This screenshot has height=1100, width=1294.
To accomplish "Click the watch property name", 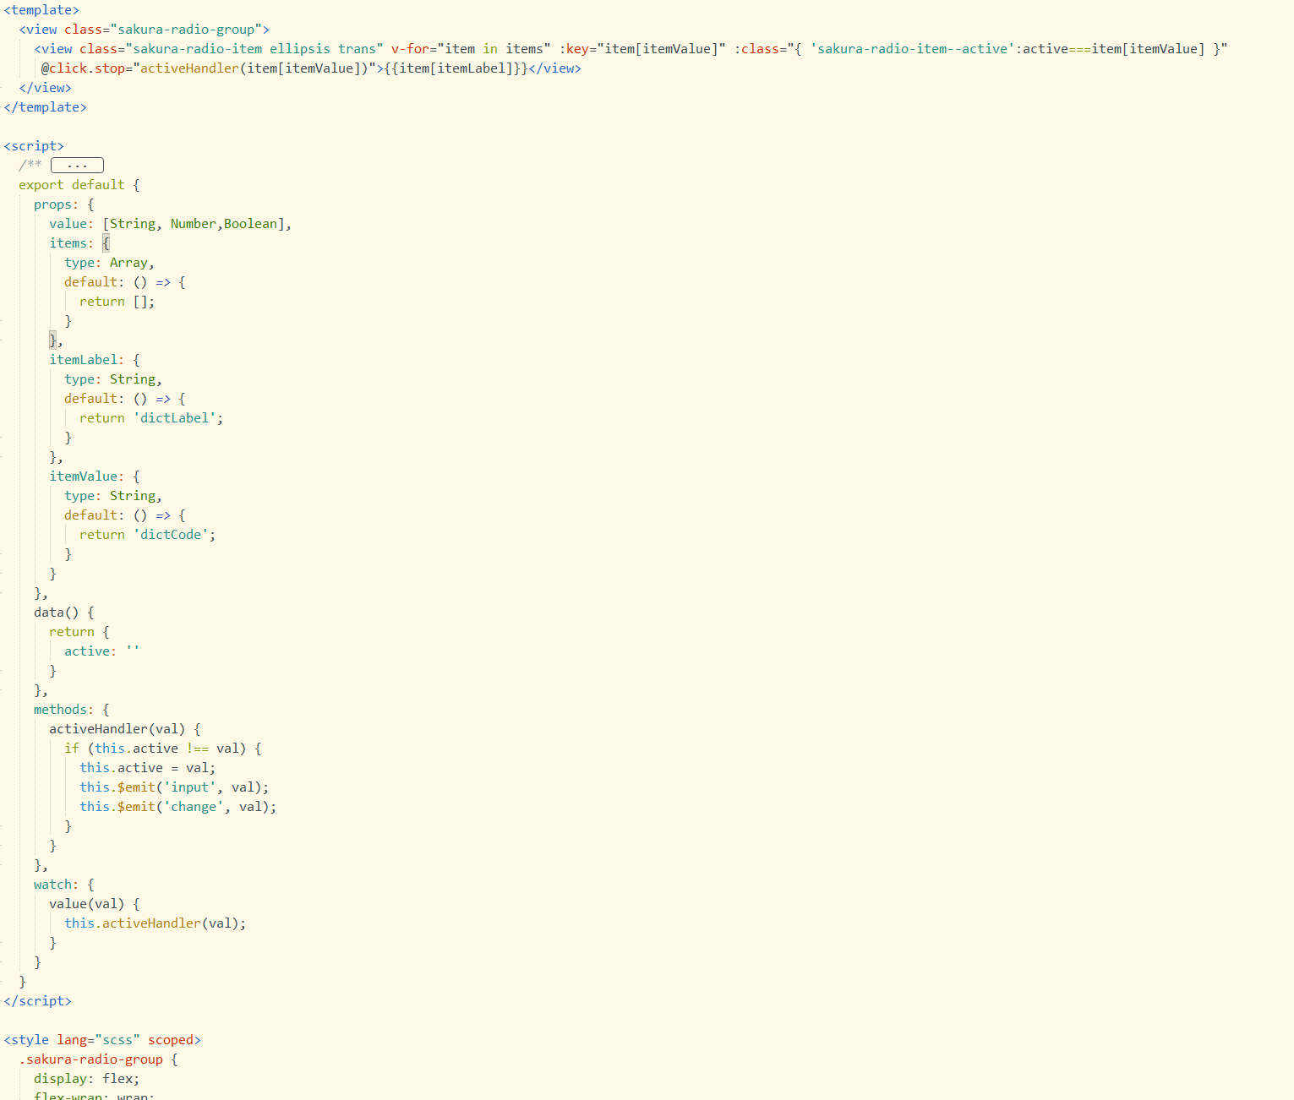I will click(56, 885).
